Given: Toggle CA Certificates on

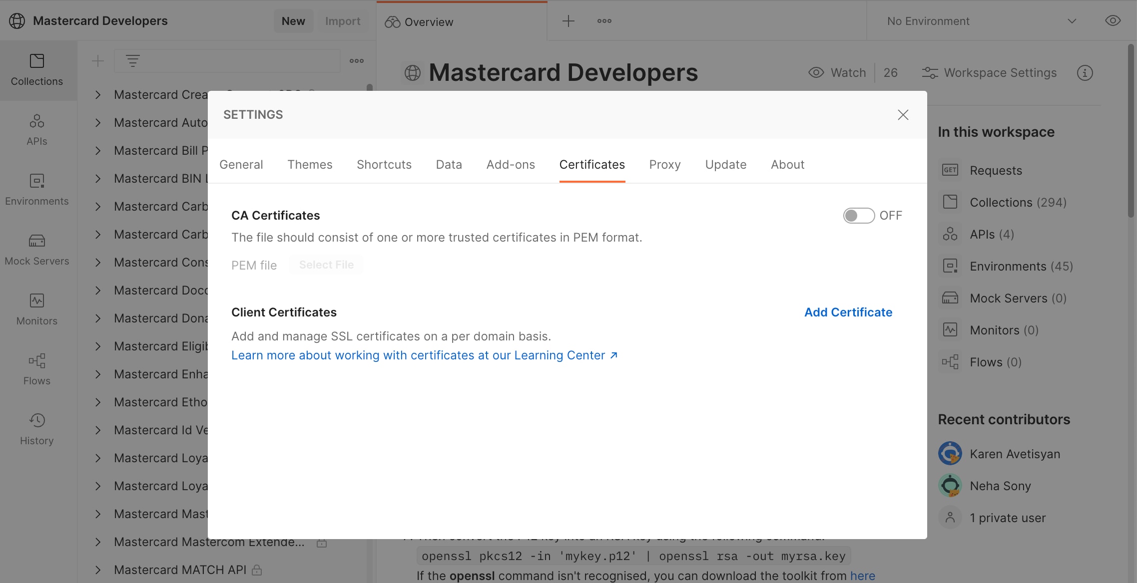Looking at the screenshot, I should pos(858,215).
